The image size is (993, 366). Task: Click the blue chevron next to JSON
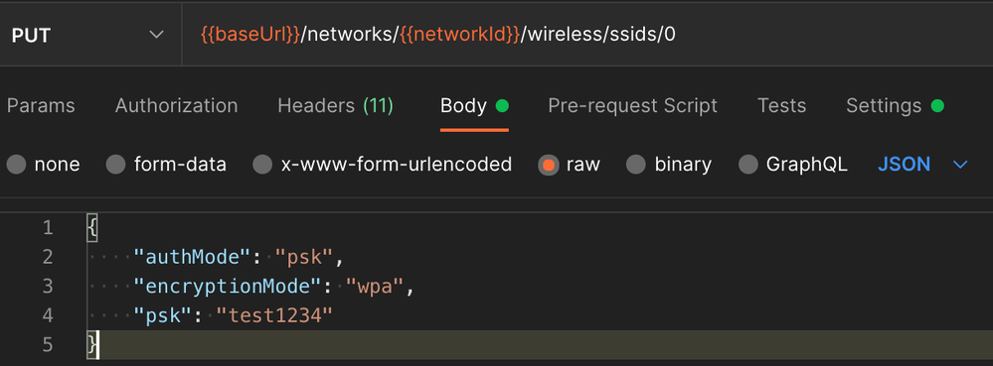[x=960, y=165]
